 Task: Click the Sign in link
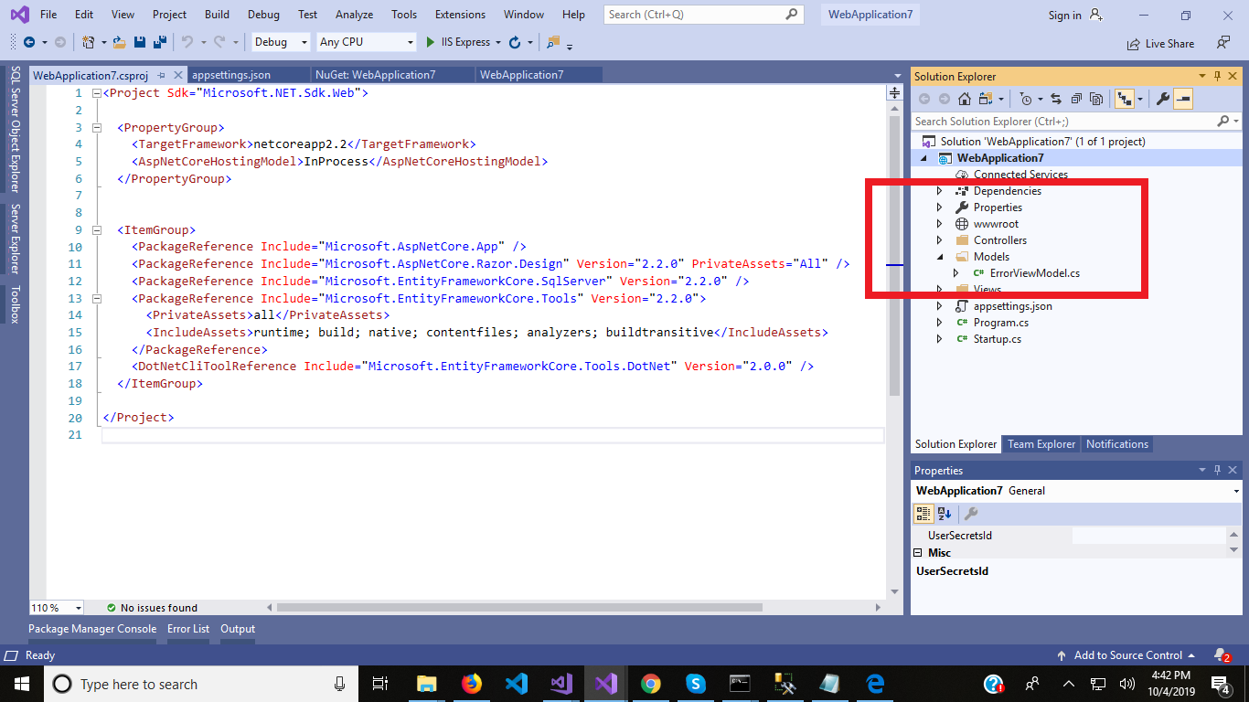(1064, 16)
